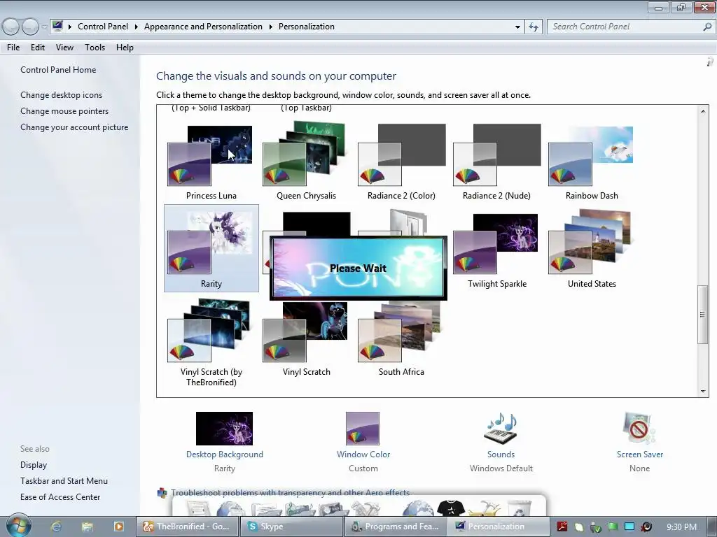Click the 9:30 PM clock
717x537 pixels.
(x=681, y=527)
